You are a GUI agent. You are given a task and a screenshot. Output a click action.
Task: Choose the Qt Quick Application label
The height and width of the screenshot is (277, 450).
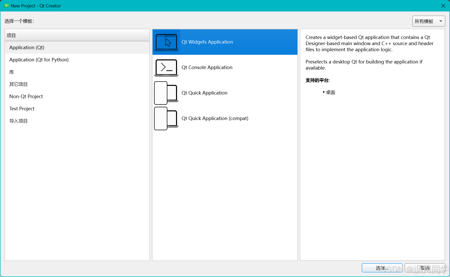tap(204, 93)
